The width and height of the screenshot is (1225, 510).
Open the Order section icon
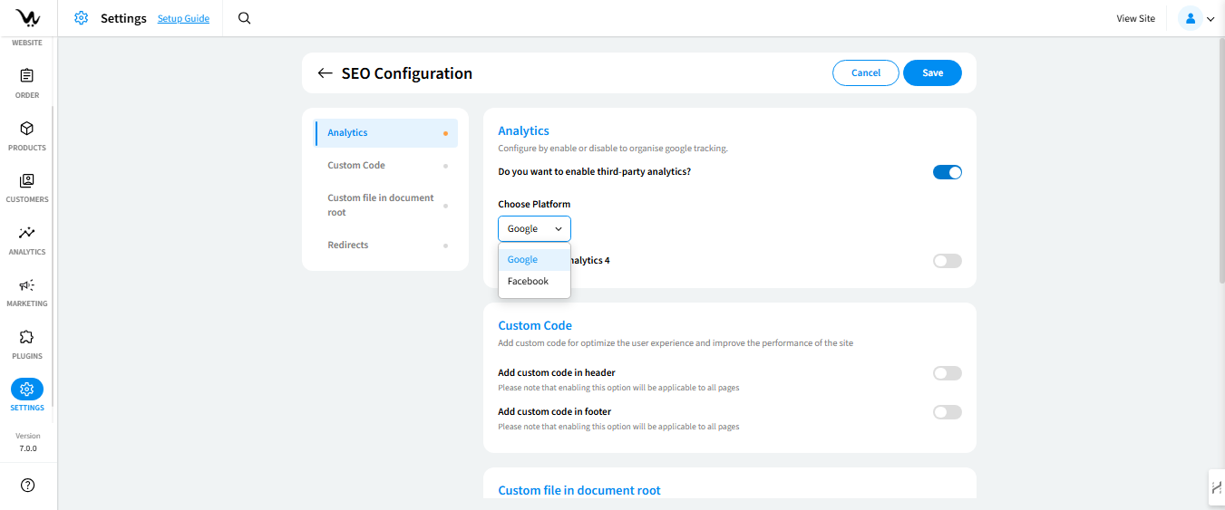[x=27, y=76]
